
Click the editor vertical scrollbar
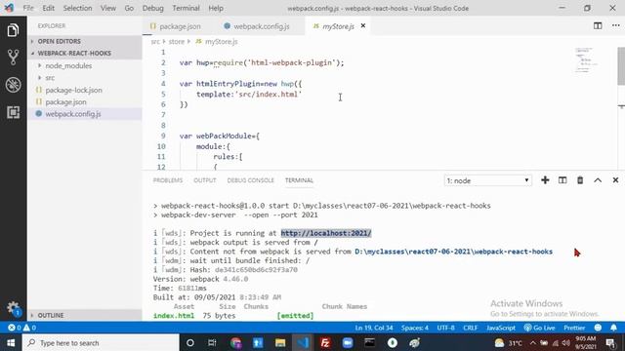click(621, 66)
